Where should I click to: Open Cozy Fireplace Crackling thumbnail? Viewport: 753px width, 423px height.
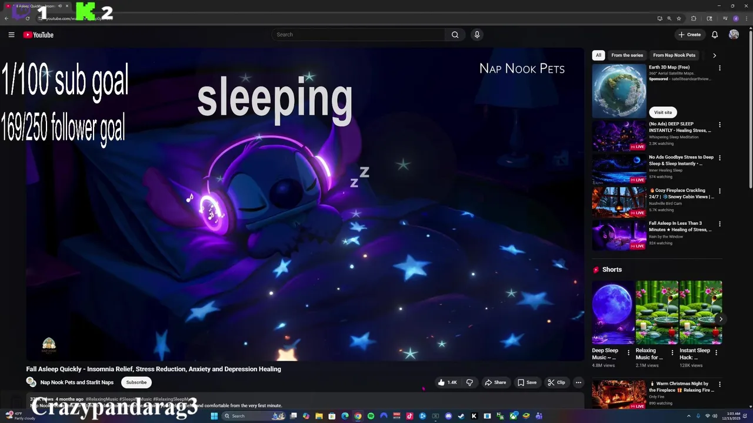click(619, 202)
